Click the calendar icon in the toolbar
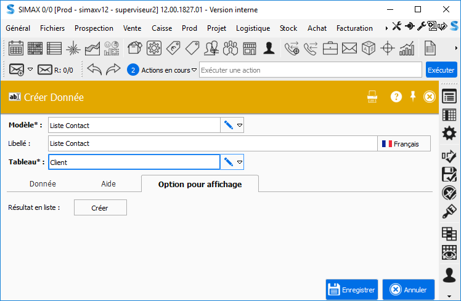This screenshot has width=461, height=301. point(16,48)
